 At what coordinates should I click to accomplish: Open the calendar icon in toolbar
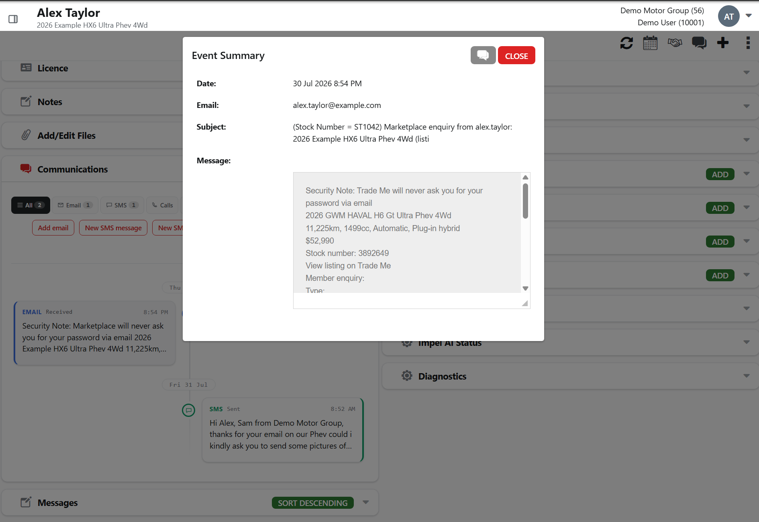(x=650, y=43)
